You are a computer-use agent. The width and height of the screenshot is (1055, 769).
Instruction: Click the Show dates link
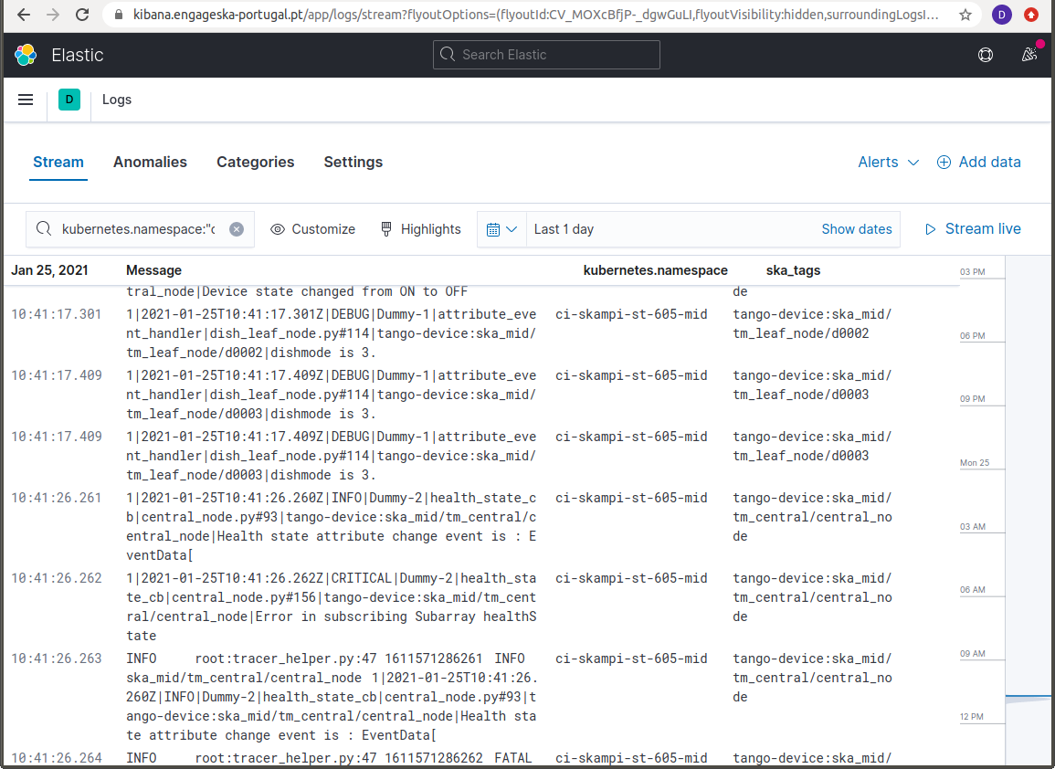[857, 229]
